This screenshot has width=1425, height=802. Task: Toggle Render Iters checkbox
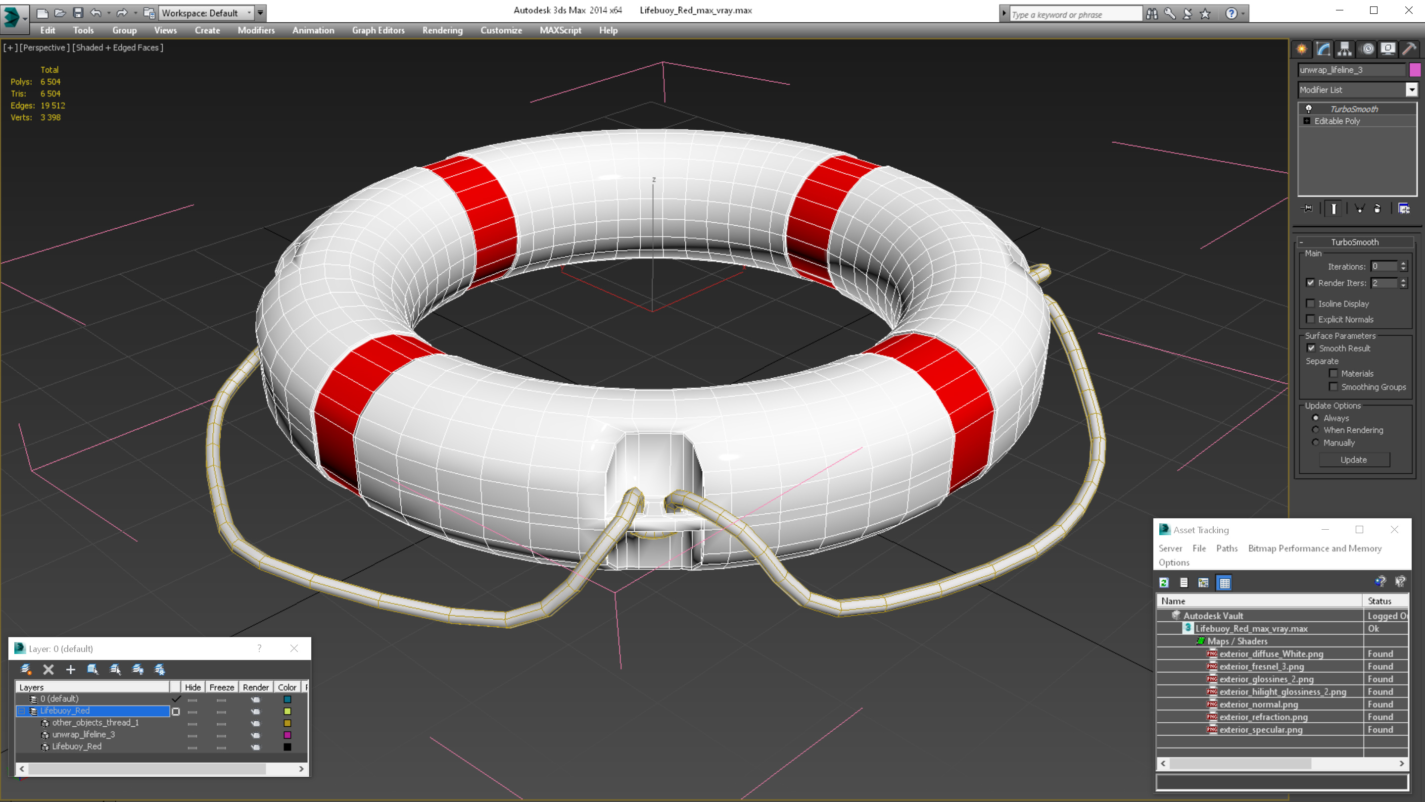point(1310,283)
